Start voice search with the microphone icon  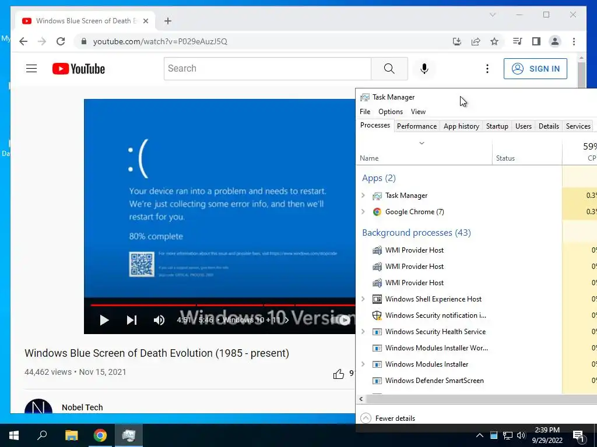[424, 69]
